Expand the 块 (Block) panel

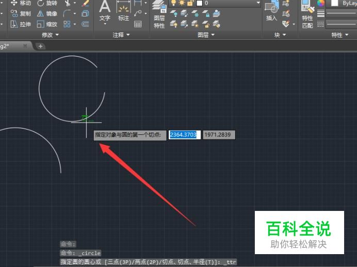[x=280, y=35]
